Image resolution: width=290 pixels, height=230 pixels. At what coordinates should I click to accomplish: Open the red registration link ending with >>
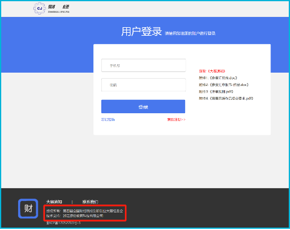[x=177, y=120]
